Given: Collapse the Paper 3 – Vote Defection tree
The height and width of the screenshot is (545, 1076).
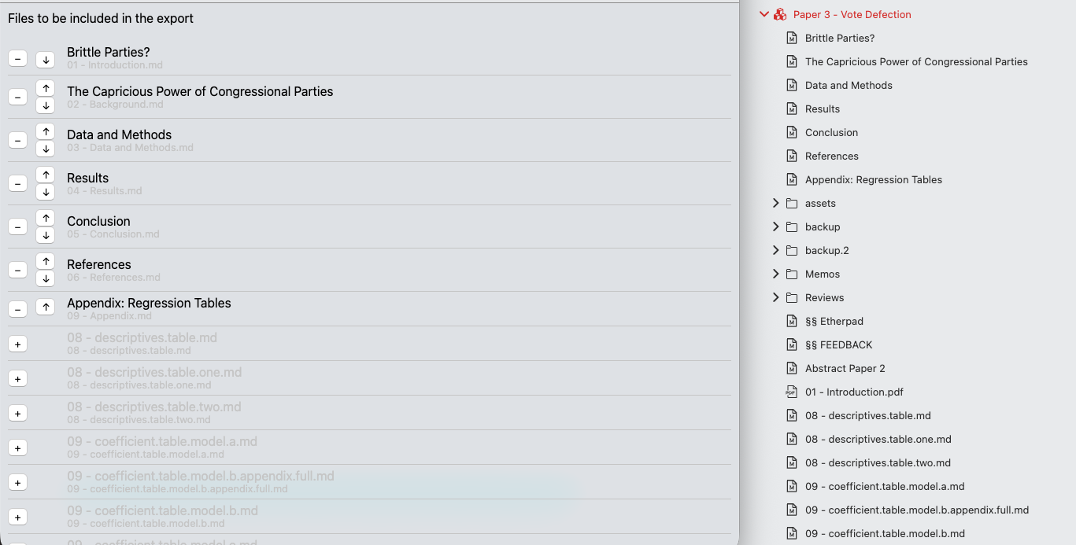Looking at the screenshot, I should (764, 13).
